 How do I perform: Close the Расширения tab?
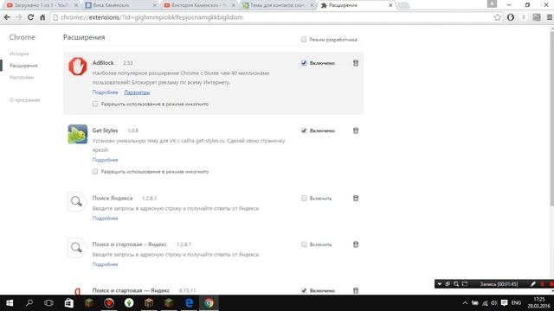pyautogui.click(x=390, y=5)
